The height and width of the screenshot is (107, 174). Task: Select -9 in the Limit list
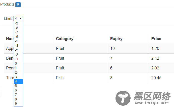pos(18,23)
